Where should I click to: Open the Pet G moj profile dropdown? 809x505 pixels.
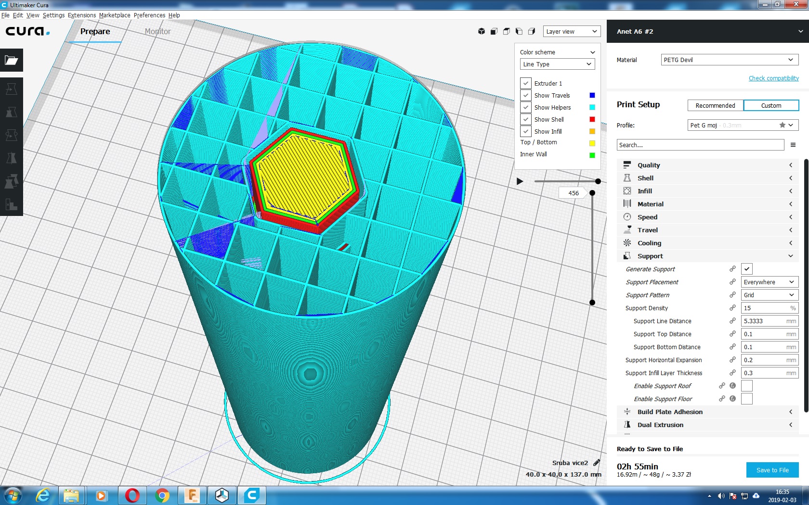pos(743,125)
